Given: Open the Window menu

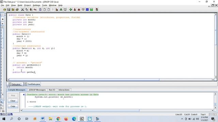Looking at the screenshot, I should click(52, 5).
